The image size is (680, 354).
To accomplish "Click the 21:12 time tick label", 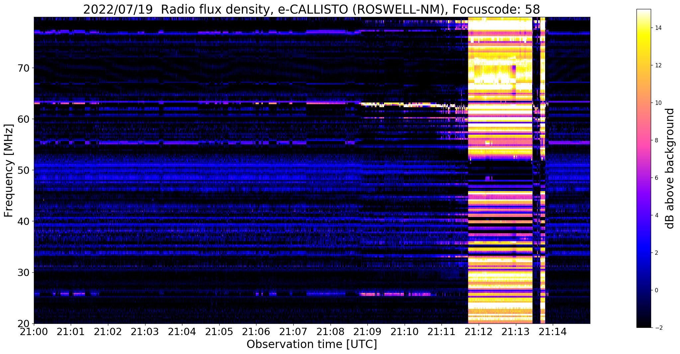I will coord(479,331).
